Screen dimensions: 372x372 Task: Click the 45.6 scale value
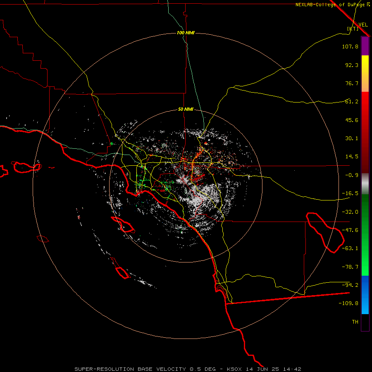(352, 120)
